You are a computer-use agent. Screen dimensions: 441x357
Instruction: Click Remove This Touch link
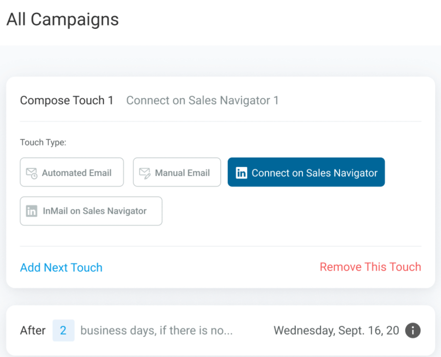tap(371, 267)
